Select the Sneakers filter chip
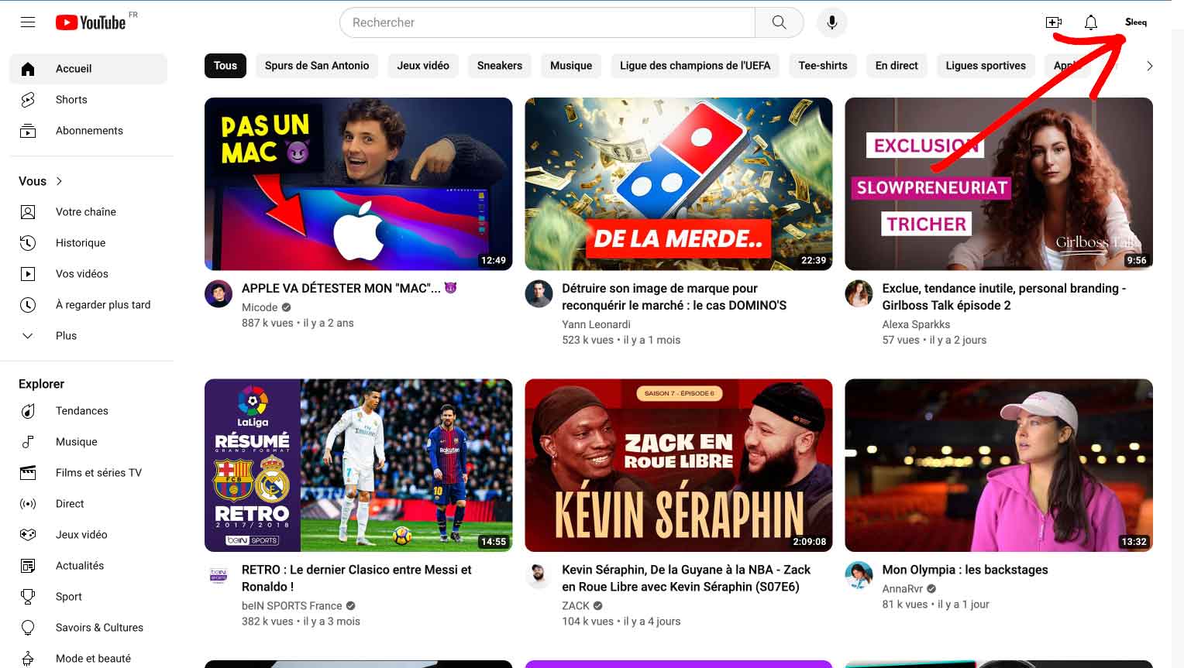Image resolution: width=1184 pixels, height=668 pixels. tap(500, 66)
